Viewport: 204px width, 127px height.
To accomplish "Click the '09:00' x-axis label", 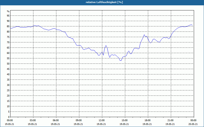I will (79, 120).
